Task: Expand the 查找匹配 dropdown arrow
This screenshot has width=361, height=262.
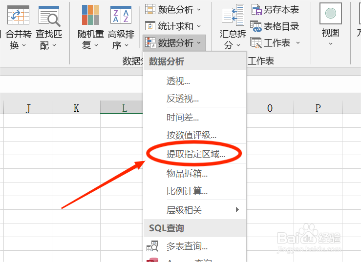Action: (x=54, y=45)
